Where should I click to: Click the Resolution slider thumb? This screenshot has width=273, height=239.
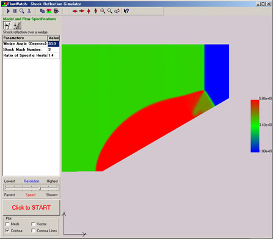(x=40, y=188)
